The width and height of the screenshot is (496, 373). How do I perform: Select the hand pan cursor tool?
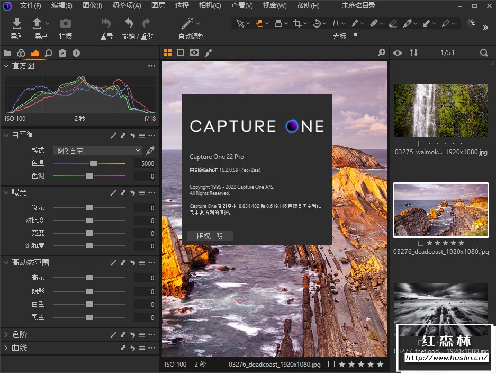point(260,23)
